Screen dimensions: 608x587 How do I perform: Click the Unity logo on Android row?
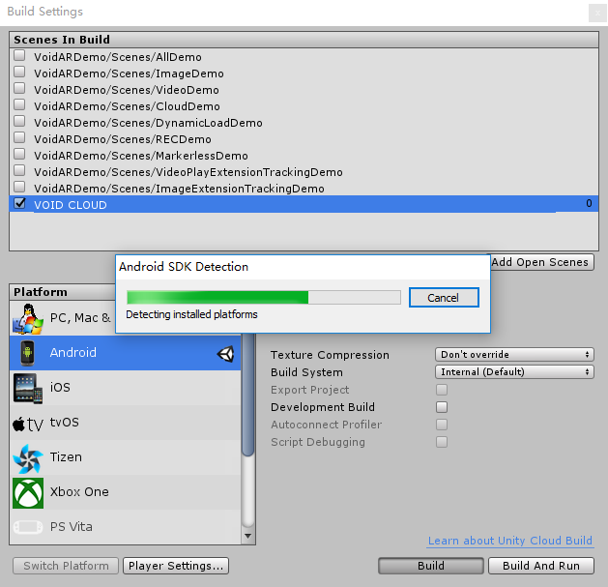tap(225, 354)
